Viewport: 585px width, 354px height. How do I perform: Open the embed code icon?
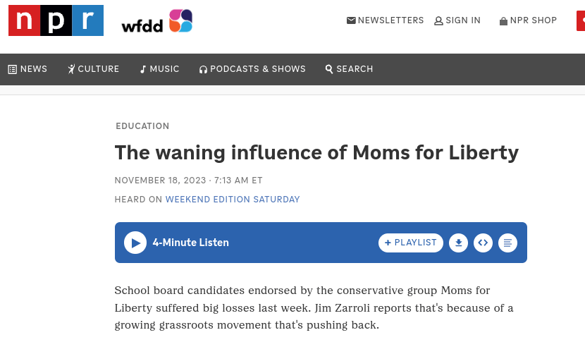pyautogui.click(x=483, y=243)
